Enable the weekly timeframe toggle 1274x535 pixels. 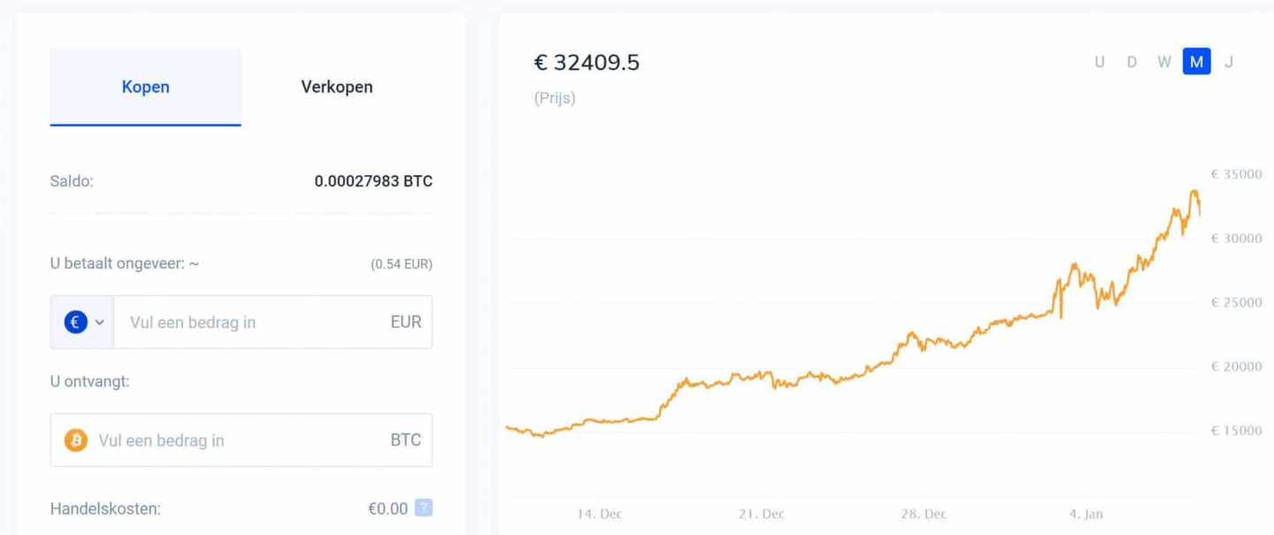1163,62
